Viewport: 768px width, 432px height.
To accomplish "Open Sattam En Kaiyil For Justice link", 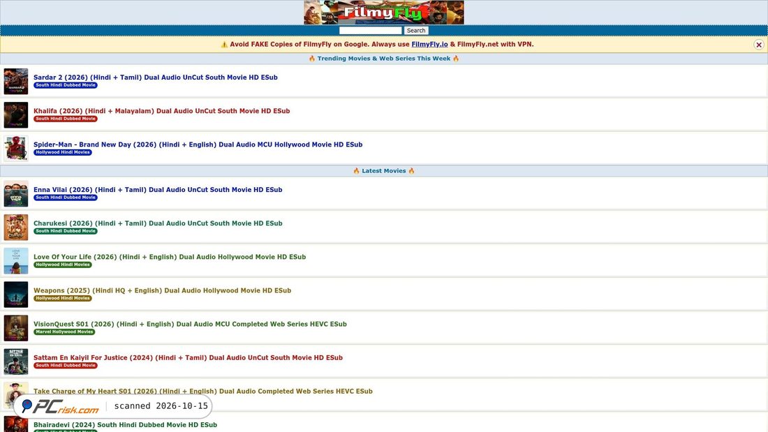I will tap(188, 357).
